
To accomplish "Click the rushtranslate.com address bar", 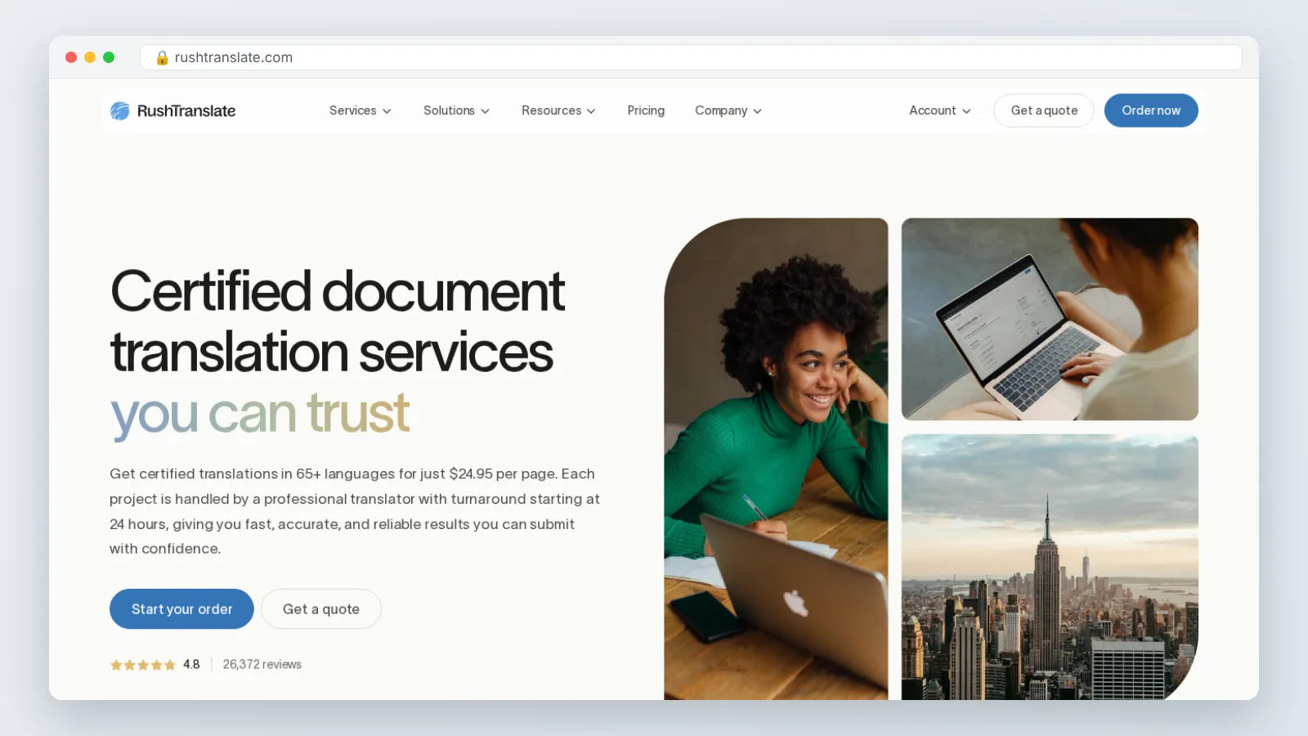I will (691, 57).
